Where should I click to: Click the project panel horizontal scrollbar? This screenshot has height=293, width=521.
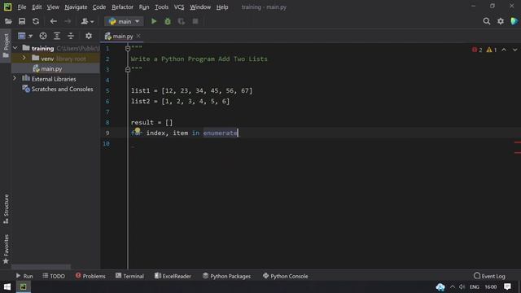click(41, 267)
